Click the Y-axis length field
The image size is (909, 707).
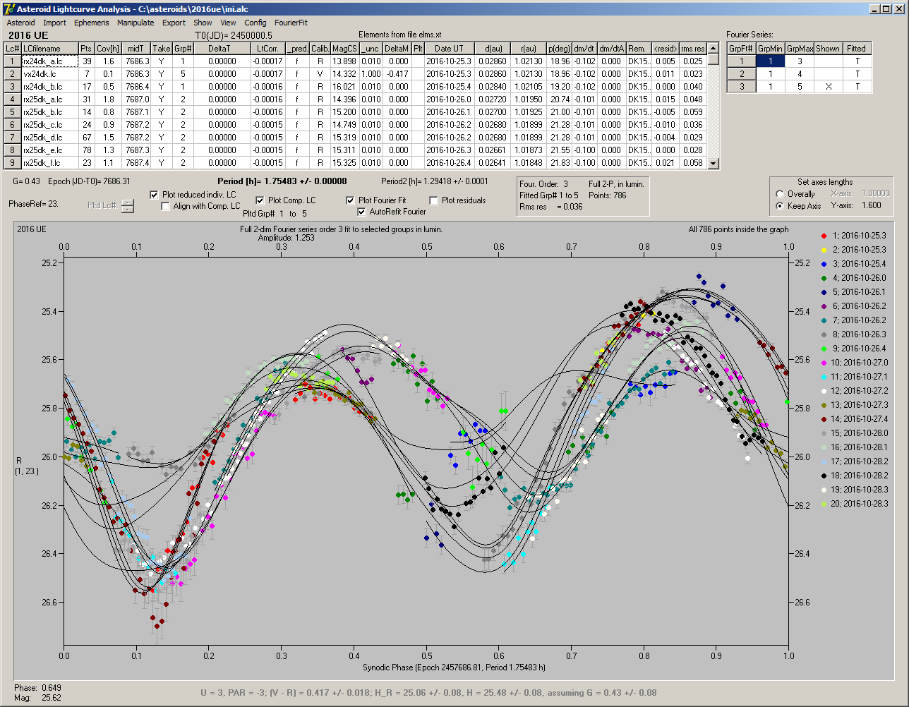click(872, 206)
